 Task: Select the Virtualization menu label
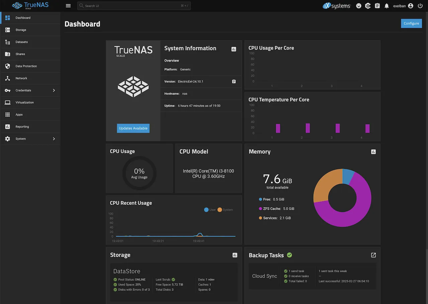click(x=25, y=102)
